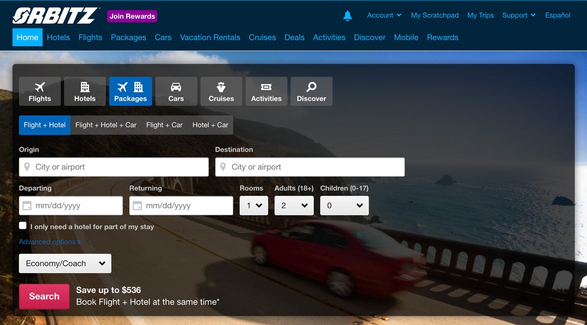Viewport: 587px width, 325px height.
Task: Open Mobile in top navigation
Action: tap(406, 38)
